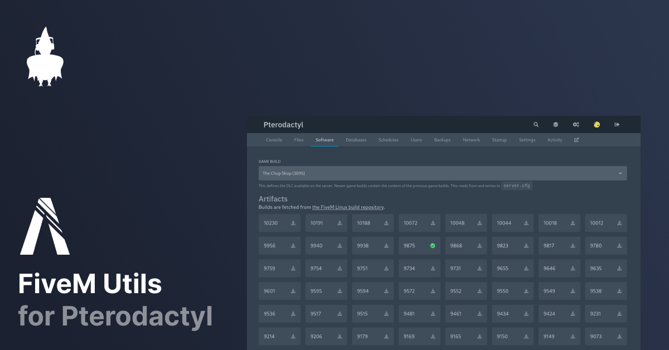Download artifact build 9868
Viewport: 669px width, 350px height.
(479, 246)
